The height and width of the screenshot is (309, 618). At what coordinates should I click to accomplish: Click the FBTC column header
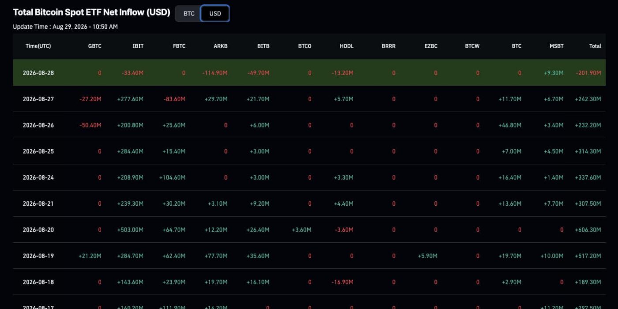(179, 46)
